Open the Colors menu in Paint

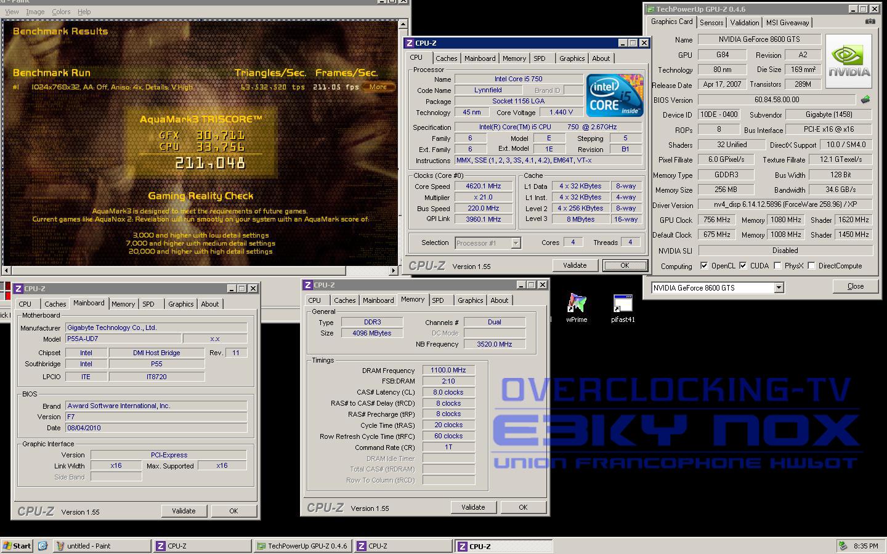tap(61, 12)
